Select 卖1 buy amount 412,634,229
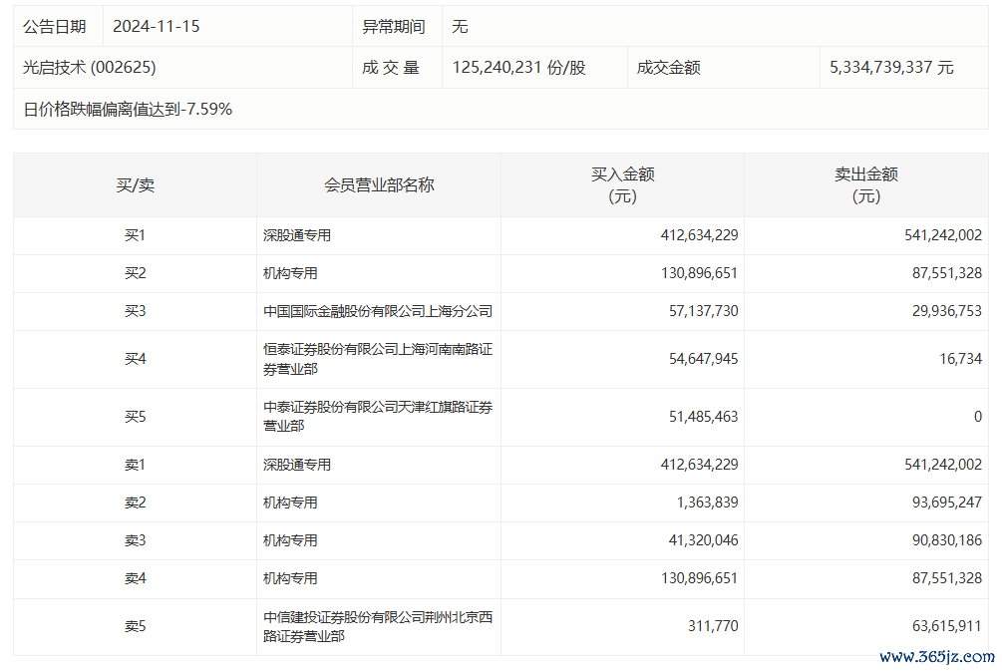 699,465
